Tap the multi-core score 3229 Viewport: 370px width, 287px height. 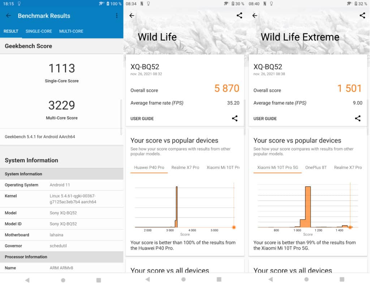click(61, 105)
